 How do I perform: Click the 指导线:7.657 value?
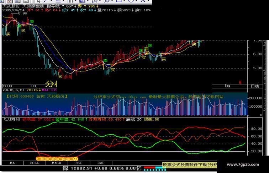pyautogui.click(x=60, y=6)
